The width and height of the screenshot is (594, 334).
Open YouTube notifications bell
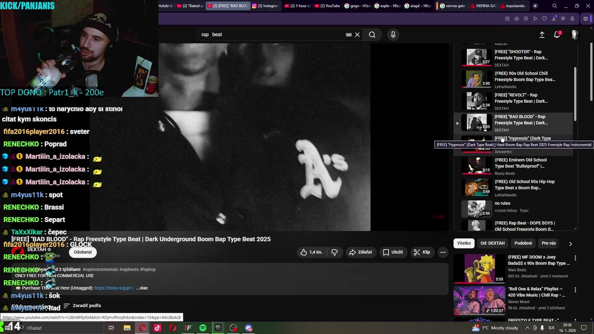point(557,35)
